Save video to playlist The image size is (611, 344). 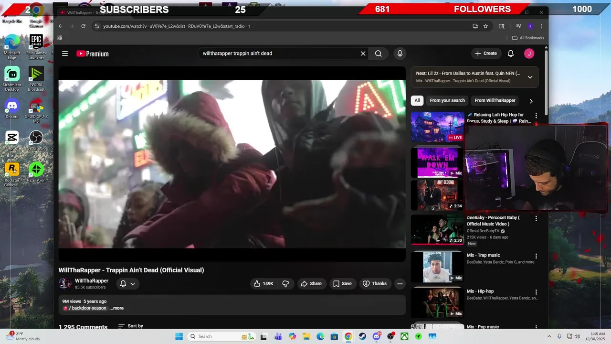[342, 284]
